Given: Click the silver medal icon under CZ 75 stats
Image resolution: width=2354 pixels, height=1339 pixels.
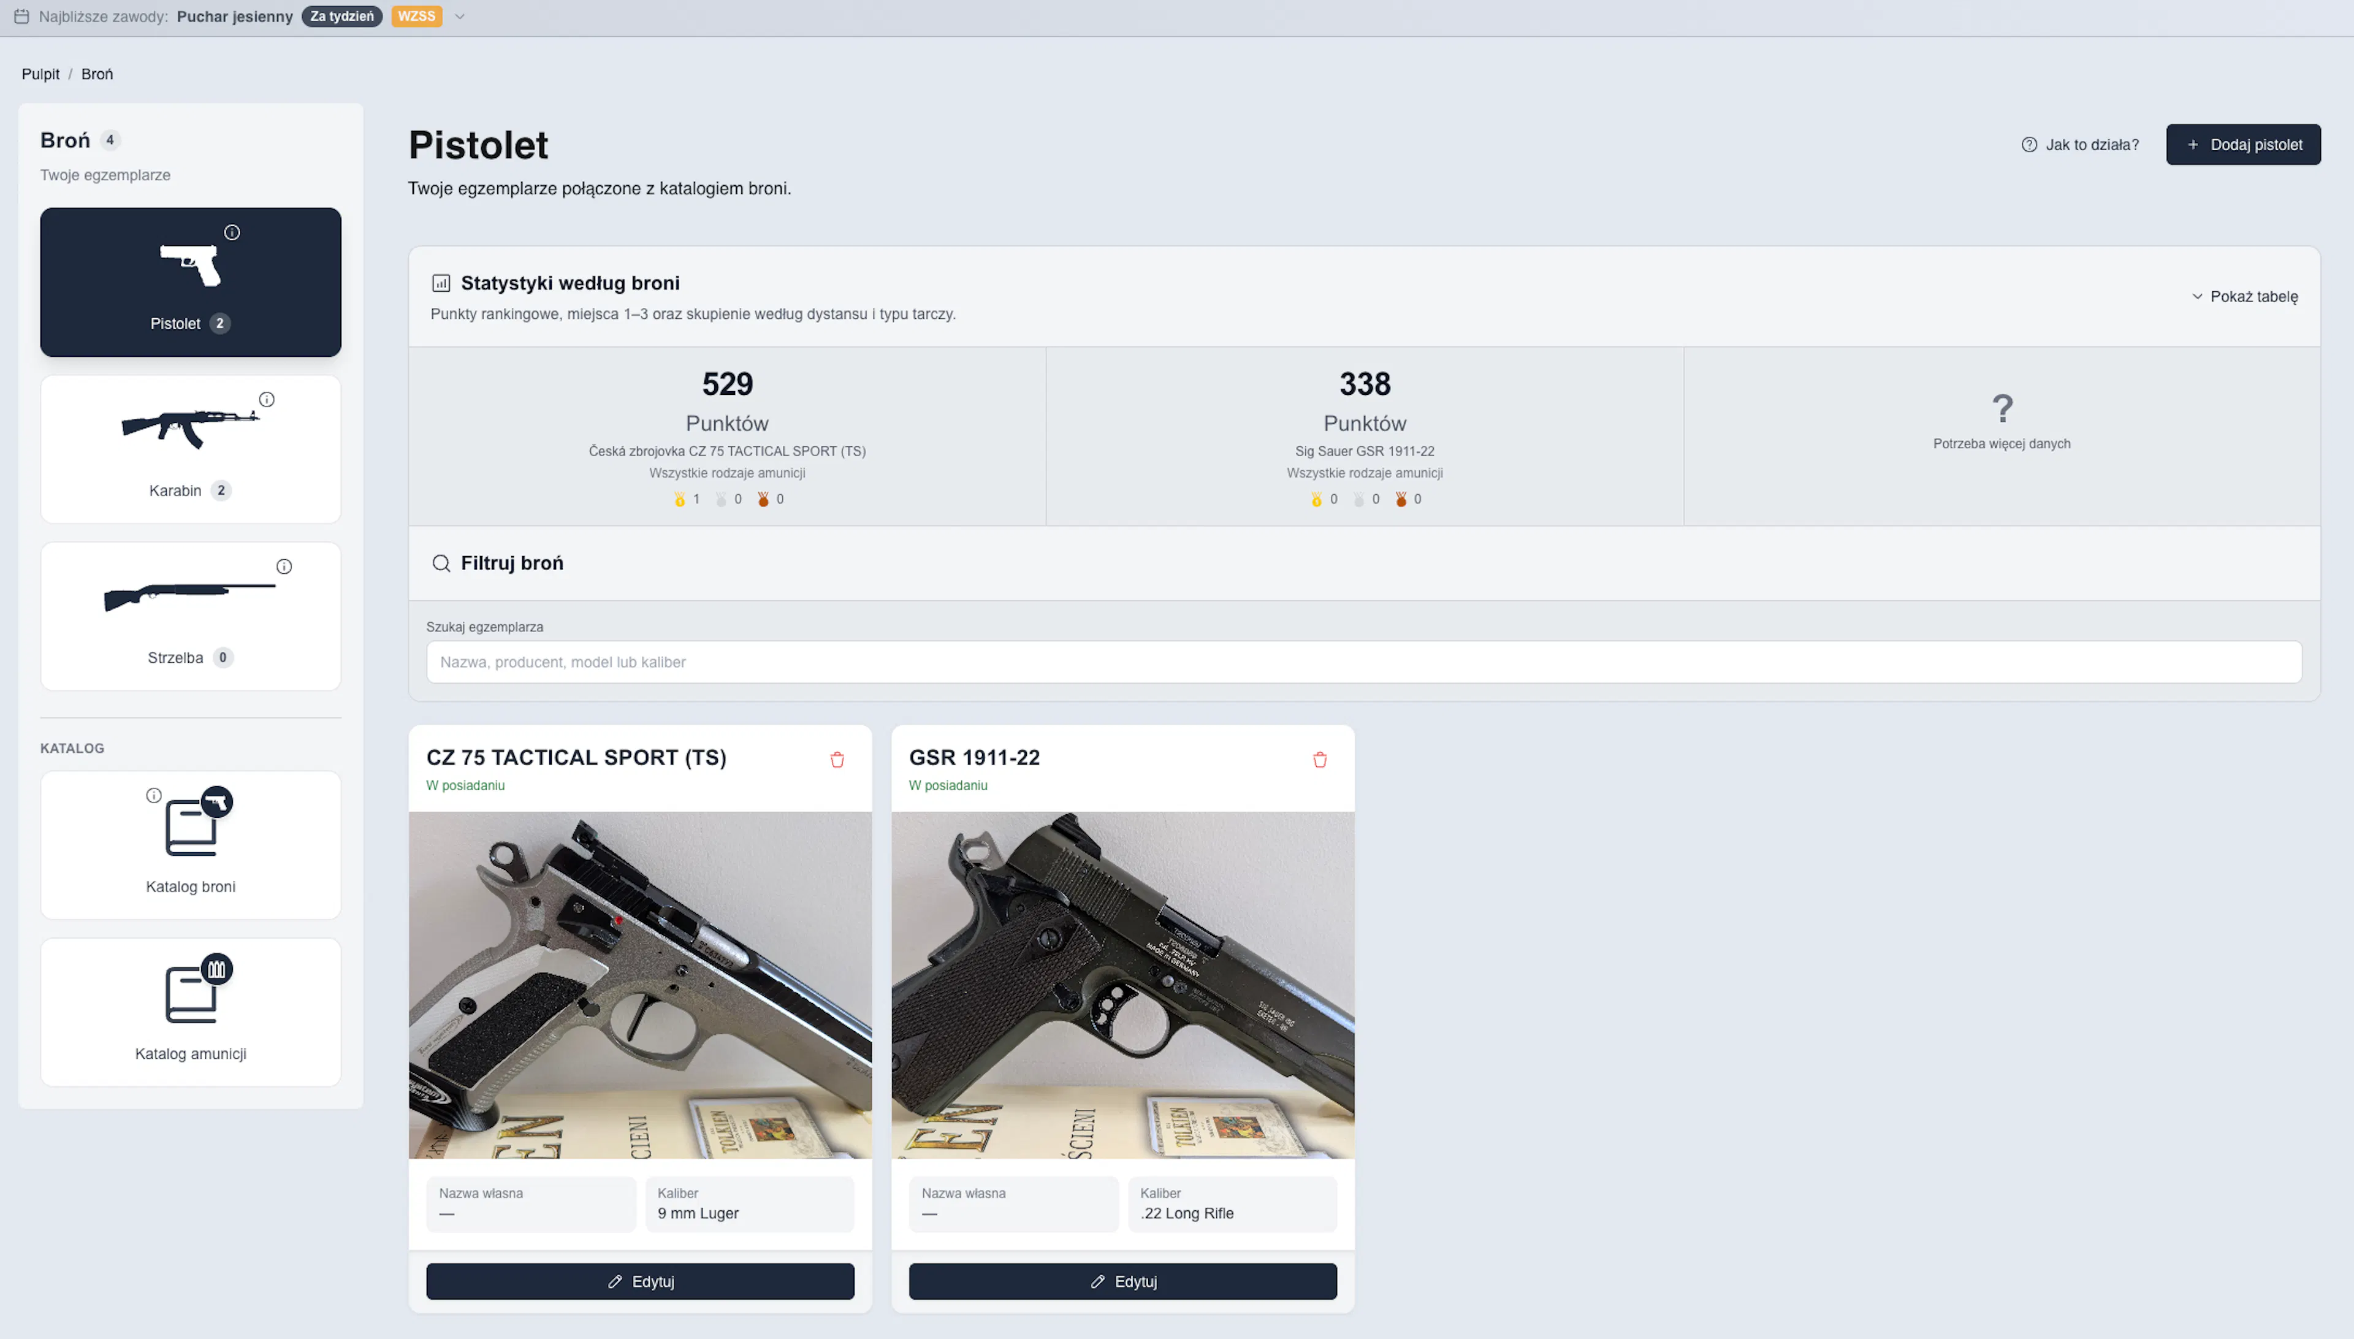Looking at the screenshot, I should (721, 499).
